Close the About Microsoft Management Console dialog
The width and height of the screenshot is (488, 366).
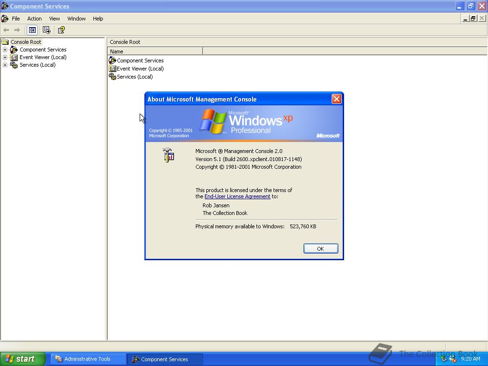point(336,99)
